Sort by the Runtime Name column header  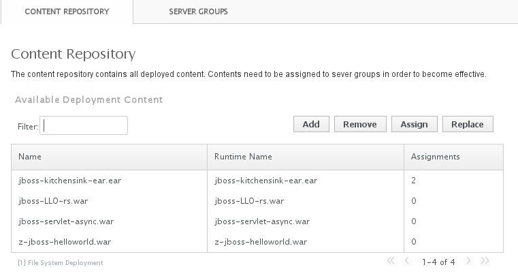tap(306, 157)
